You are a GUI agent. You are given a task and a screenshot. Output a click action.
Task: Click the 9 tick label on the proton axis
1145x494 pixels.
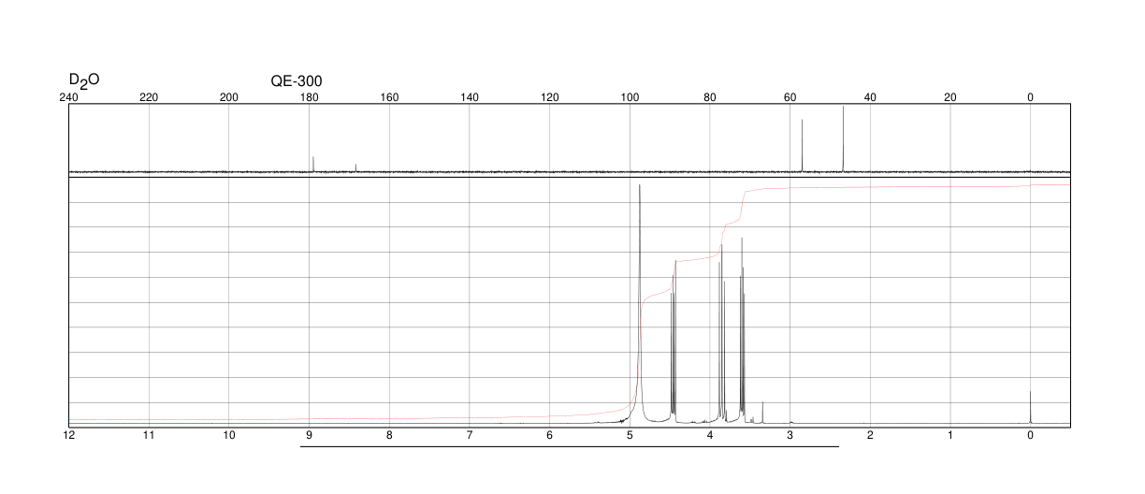pos(309,436)
